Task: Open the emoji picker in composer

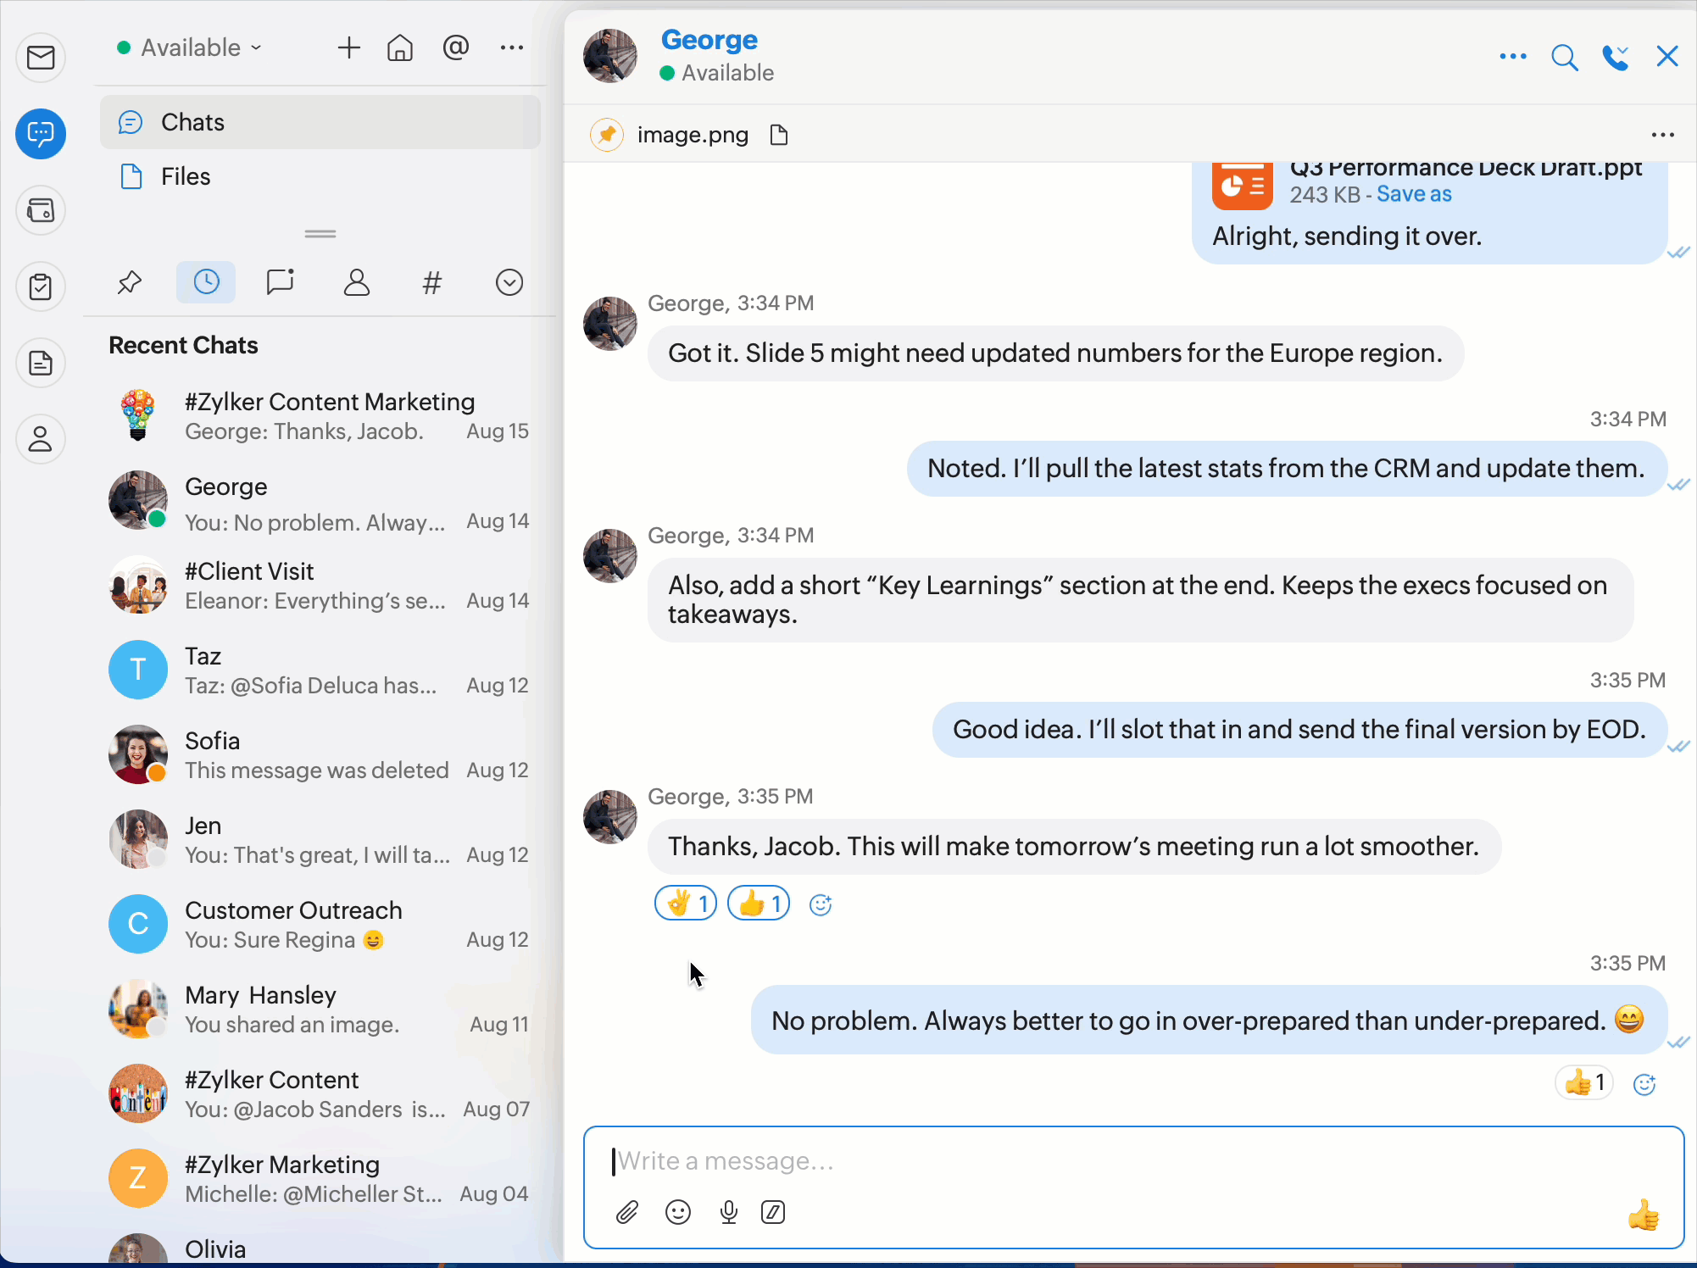Action: pyautogui.click(x=678, y=1212)
